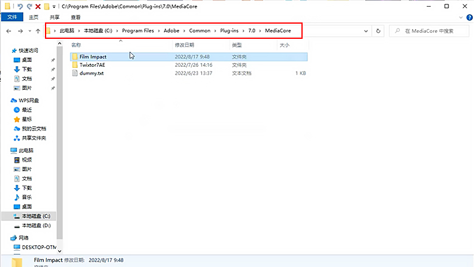Open the Film Impact folder
The height and width of the screenshot is (267, 474).
[x=93, y=56]
